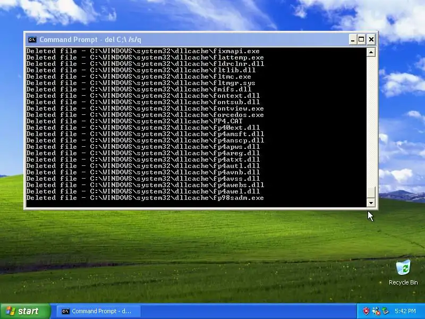425x319 pixels.
Task: Click the line ending with fmifs.dll
Action: tap(139, 89)
